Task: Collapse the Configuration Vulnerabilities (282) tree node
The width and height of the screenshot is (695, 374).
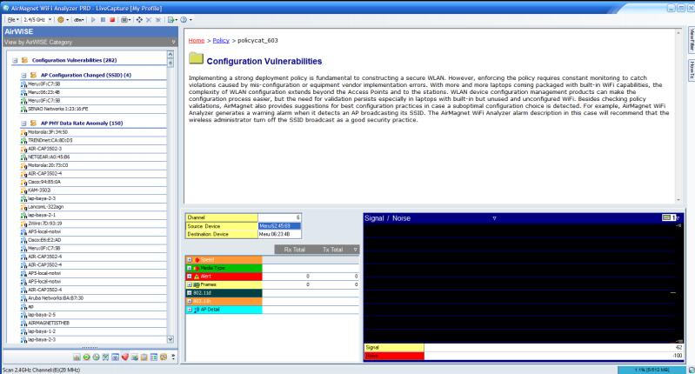Action: pos(15,60)
